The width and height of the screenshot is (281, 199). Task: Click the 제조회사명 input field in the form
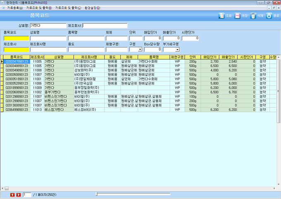pos(48,50)
